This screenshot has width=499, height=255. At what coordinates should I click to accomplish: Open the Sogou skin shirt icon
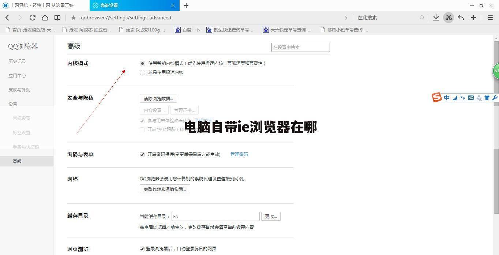(x=487, y=98)
